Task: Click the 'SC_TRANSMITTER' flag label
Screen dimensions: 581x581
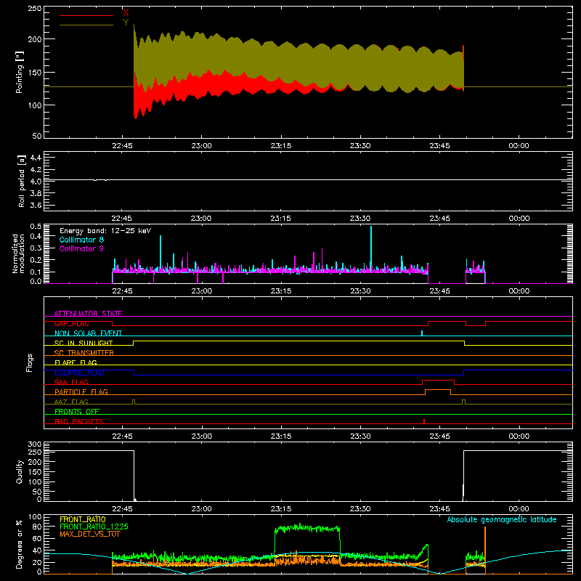Action: point(84,353)
